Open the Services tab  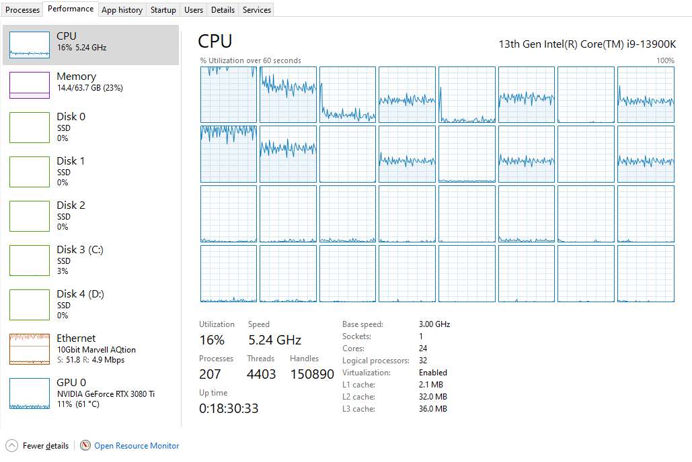point(256,9)
